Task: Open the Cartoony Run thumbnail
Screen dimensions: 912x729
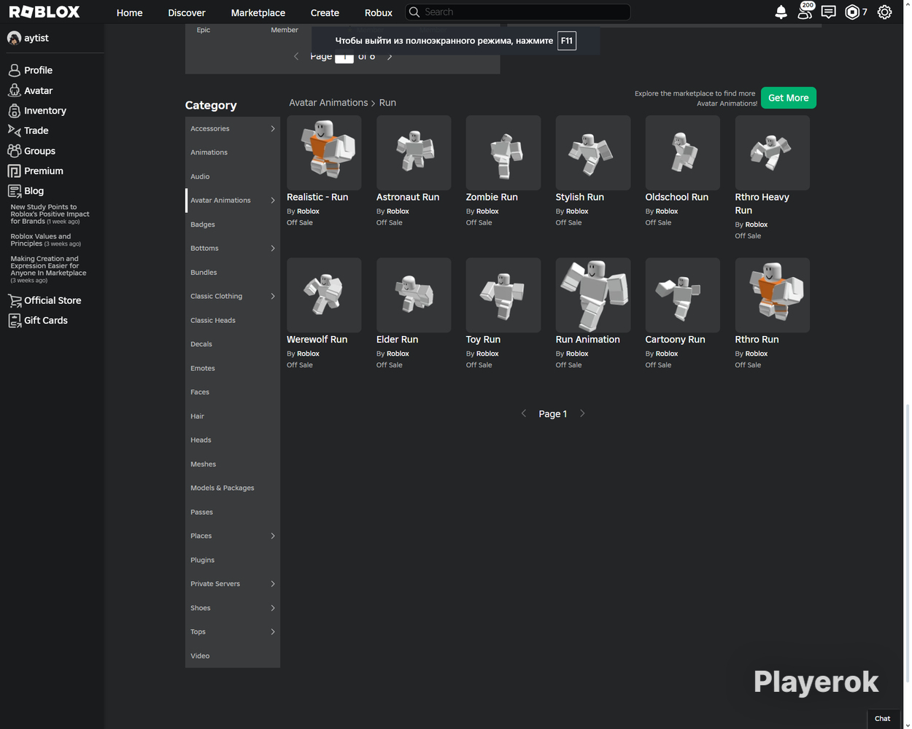Action: click(x=683, y=295)
